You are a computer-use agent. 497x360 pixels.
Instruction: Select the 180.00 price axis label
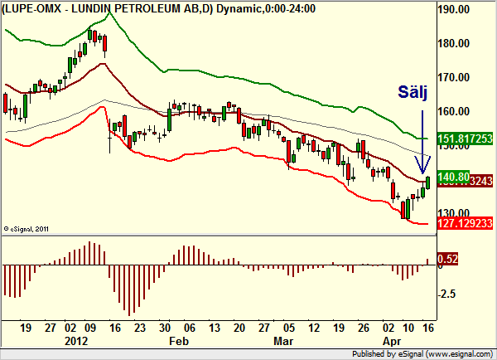pyautogui.click(x=454, y=43)
